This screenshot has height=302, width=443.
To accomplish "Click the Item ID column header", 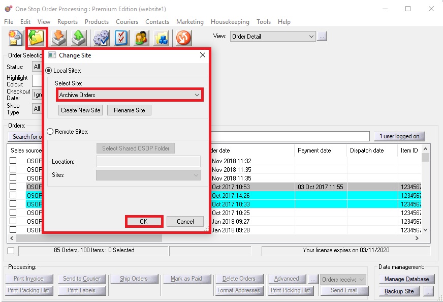I will (x=409, y=150).
